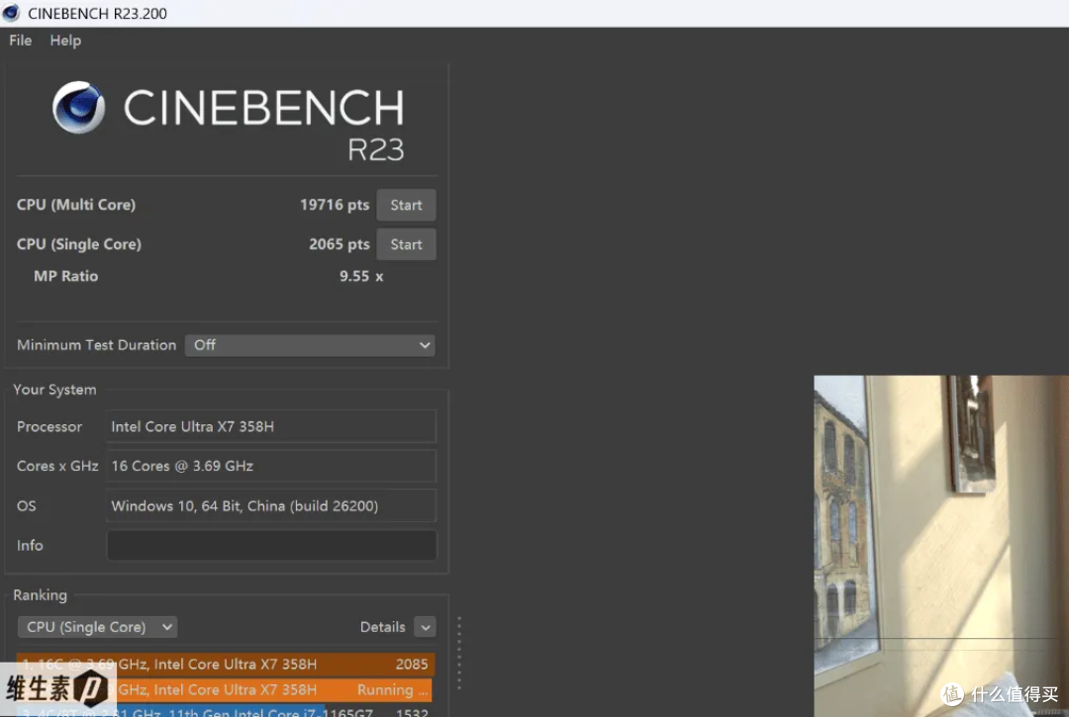This screenshot has height=717, width=1069.
Task: Click the Cinebench title bar app icon
Action: 12,13
